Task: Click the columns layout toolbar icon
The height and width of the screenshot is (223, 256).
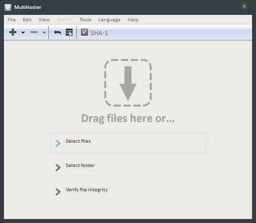Action: click(x=69, y=32)
